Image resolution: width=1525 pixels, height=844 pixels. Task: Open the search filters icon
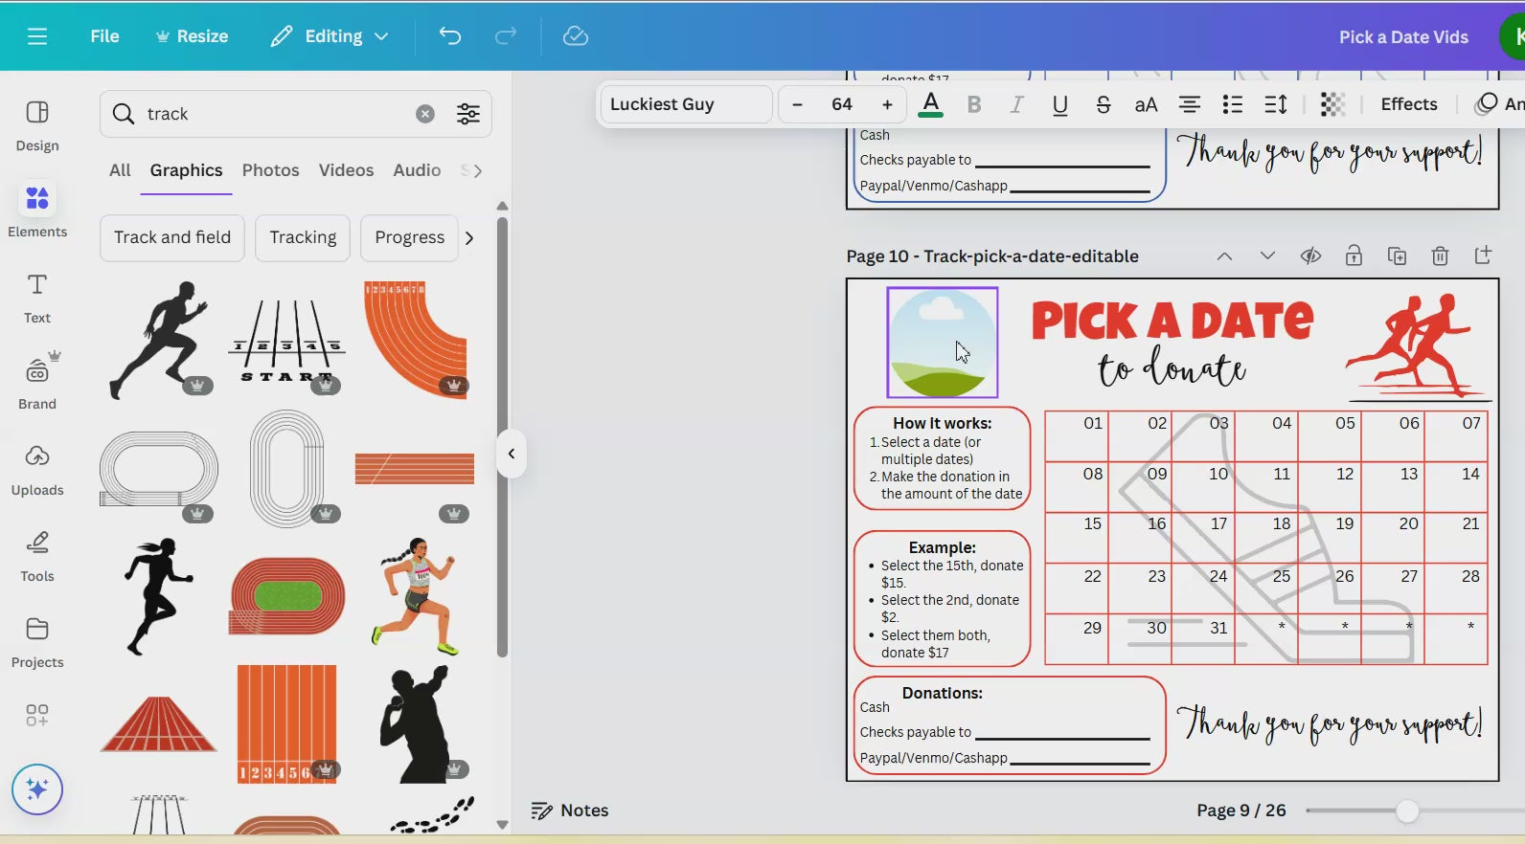(468, 114)
